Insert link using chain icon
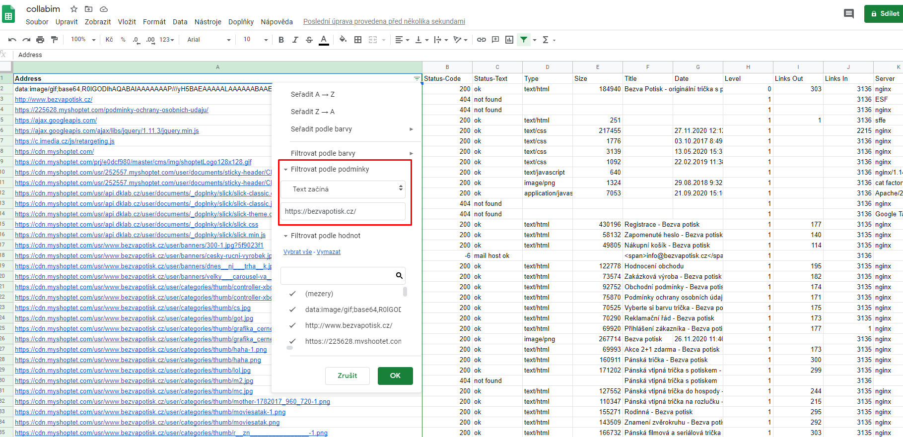 coord(482,40)
